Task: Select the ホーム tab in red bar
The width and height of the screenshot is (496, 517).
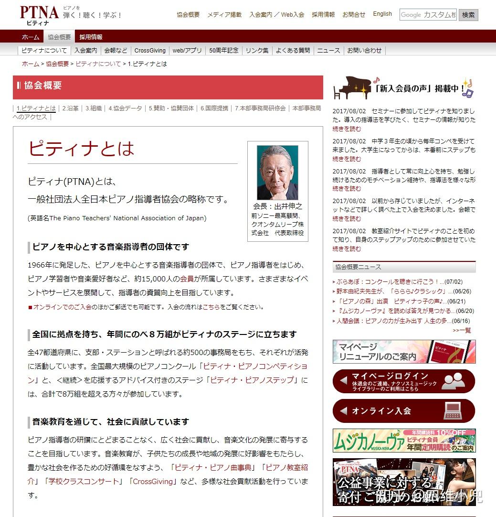Action: tap(30, 37)
